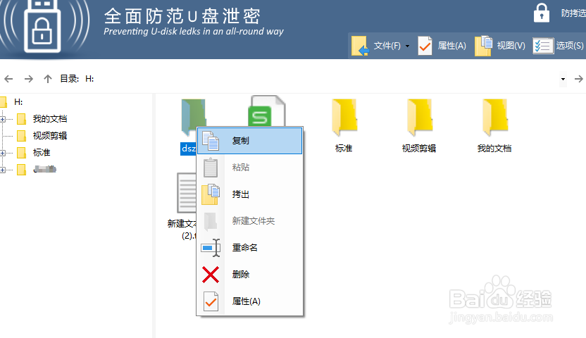Choose 重命名 from the context menu

point(249,248)
